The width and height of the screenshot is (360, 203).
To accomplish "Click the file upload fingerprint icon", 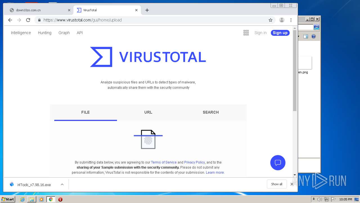I will 148,139.
